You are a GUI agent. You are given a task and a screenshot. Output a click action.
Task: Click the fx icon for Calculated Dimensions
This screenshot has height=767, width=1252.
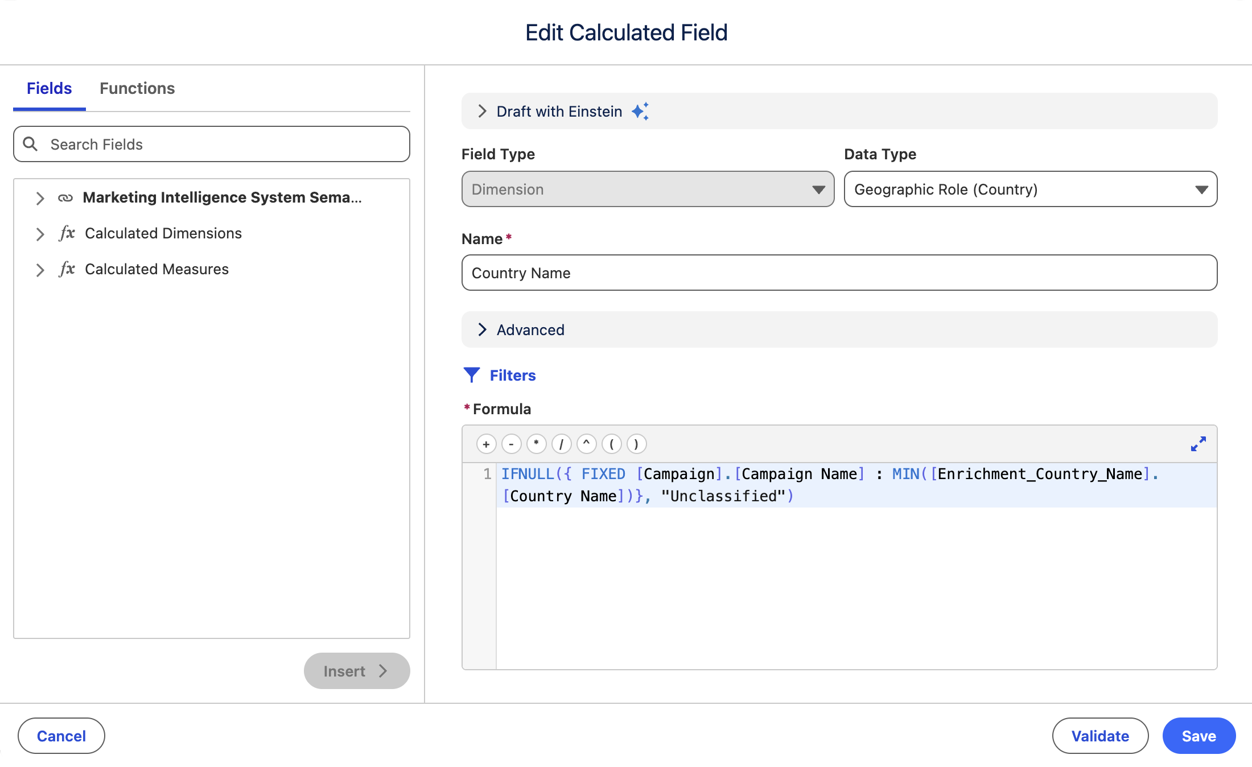[67, 233]
